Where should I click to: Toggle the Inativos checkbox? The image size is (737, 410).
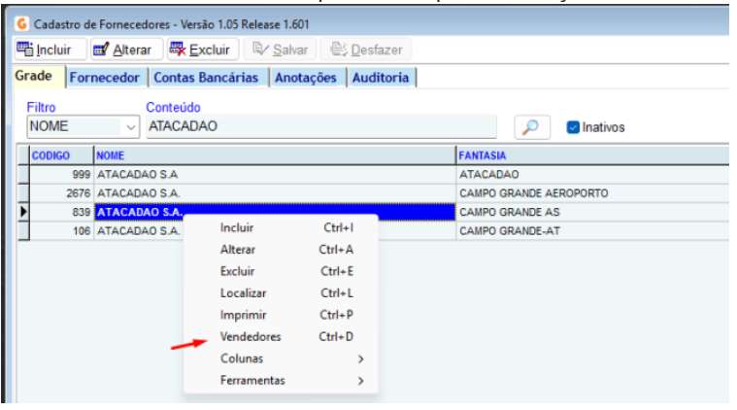tap(573, 127)
